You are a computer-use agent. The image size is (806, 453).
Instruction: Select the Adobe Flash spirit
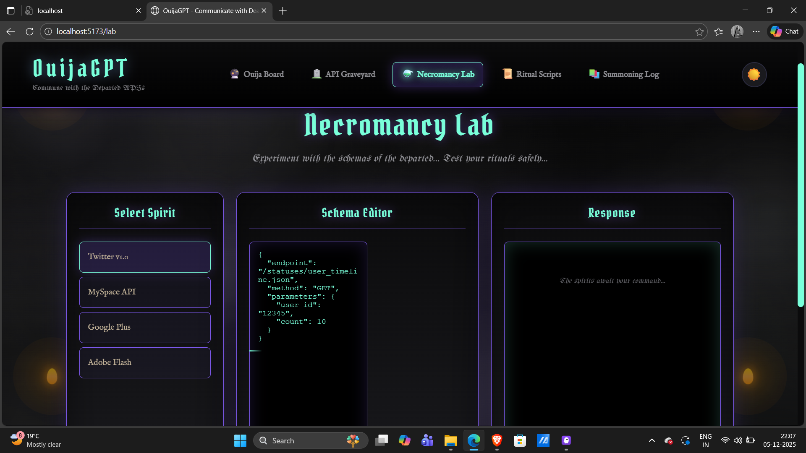pyautogui.click(x=145, y=362)
